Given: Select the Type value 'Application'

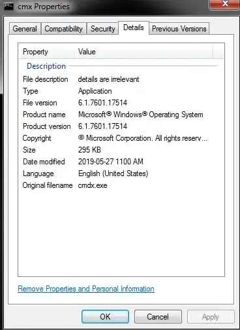Looking at the screenshot, I should [95, 91].
